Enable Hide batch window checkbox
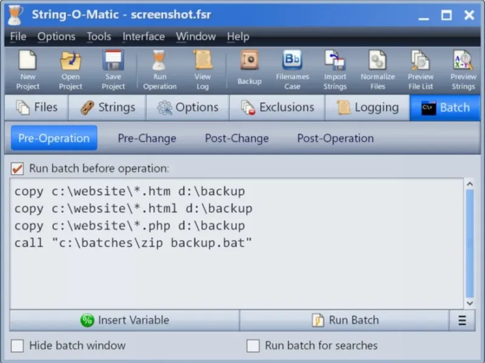The height and width of the screenshot is (363, 485). coord(18,345)
